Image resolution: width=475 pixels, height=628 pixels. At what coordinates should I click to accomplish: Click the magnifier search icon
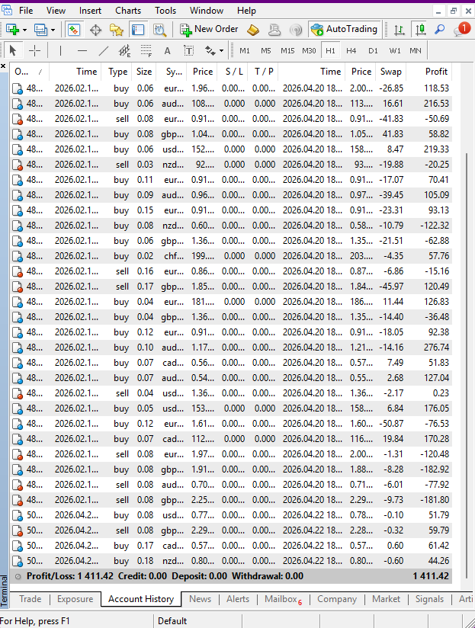[440, 30]
